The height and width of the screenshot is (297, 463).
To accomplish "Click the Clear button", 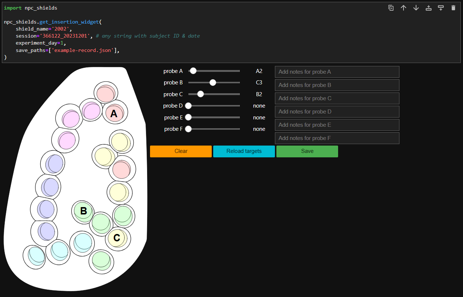I will (181, 151).
